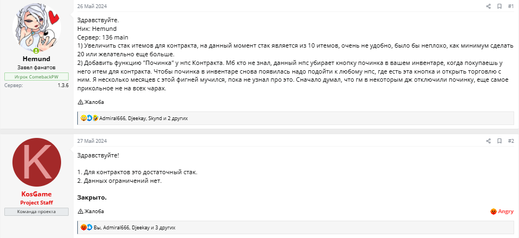Open Hemund's profile from username
The width and height of the screenshot is (519, 238).
pyautogui.click(x=37, y=58)
